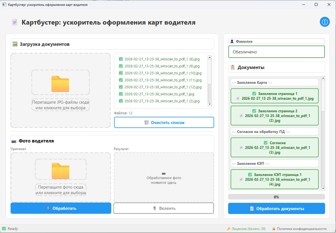Toggle the checkbox for winscan_to_pdf_1 (8).jpg

click(121, 59)
